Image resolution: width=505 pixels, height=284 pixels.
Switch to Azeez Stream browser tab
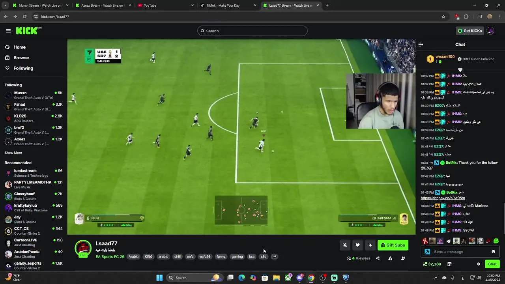(103, 6)
